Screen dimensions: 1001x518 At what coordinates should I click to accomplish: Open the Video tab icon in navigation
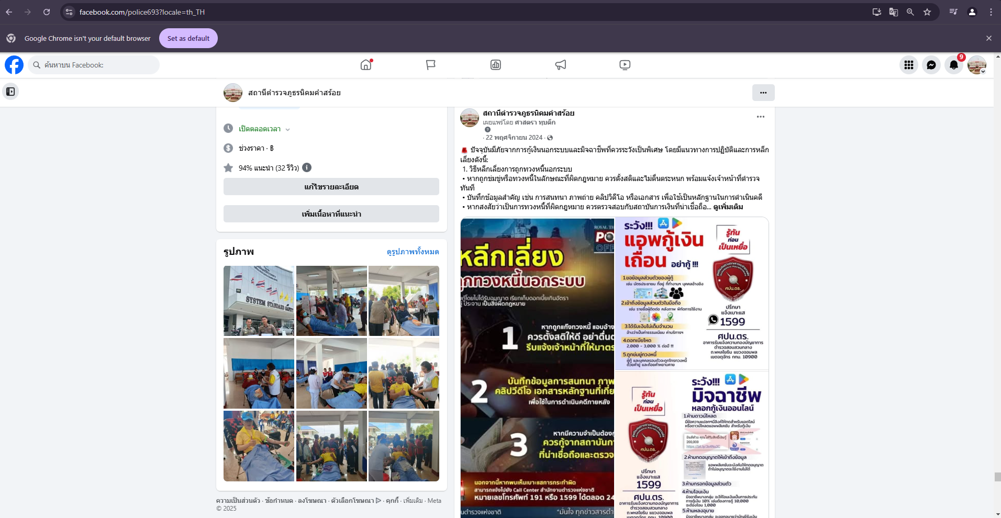click(x=625, y=65)
